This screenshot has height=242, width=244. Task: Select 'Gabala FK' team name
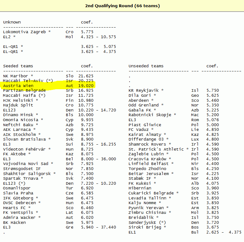[x=140, y=110]
